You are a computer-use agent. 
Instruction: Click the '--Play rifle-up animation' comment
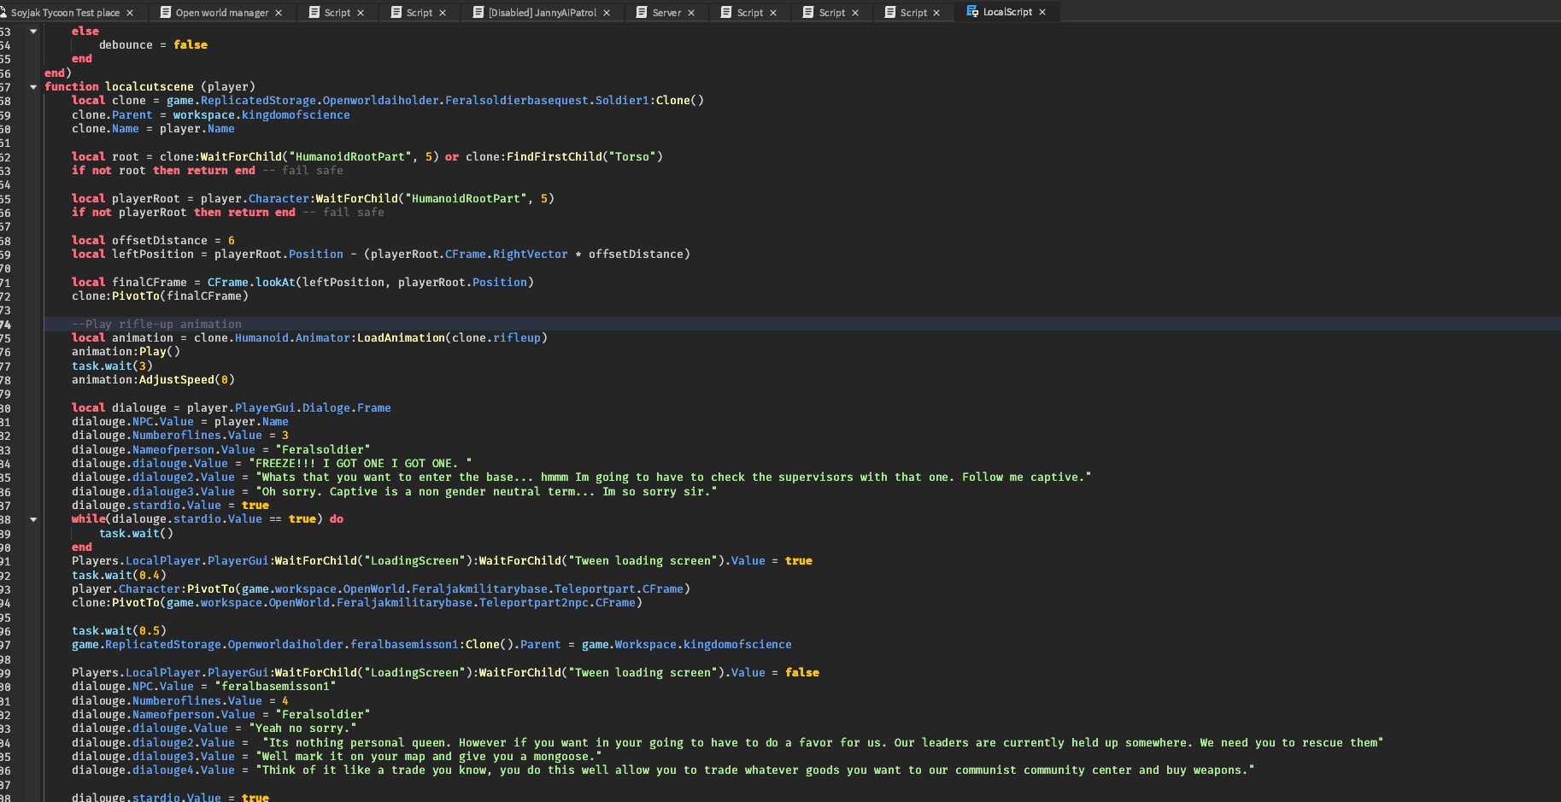pyautogui.click(x=156, y=324)
